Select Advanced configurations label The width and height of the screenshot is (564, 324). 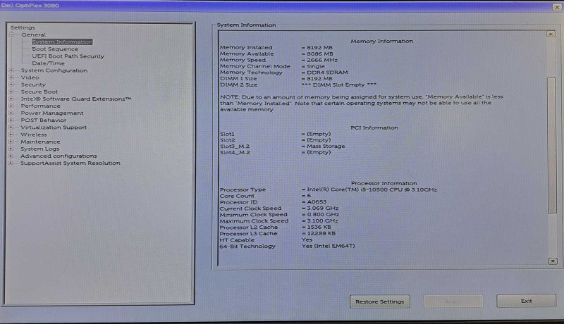59,156
